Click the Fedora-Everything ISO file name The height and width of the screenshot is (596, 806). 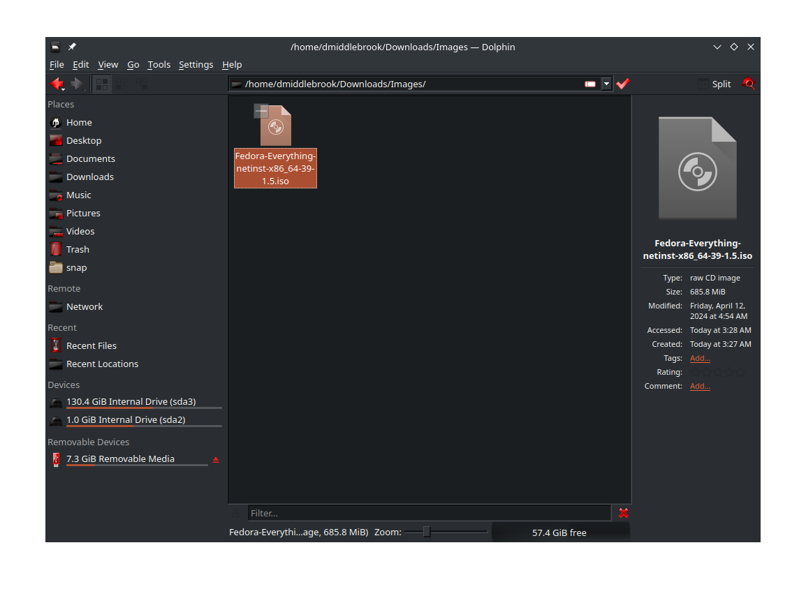point(275,168)
